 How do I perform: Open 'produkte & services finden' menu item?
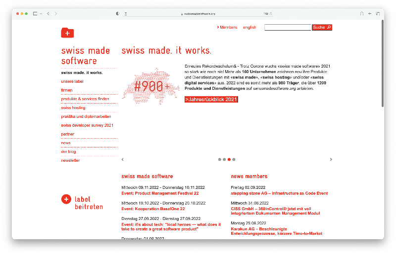(85, 99)
